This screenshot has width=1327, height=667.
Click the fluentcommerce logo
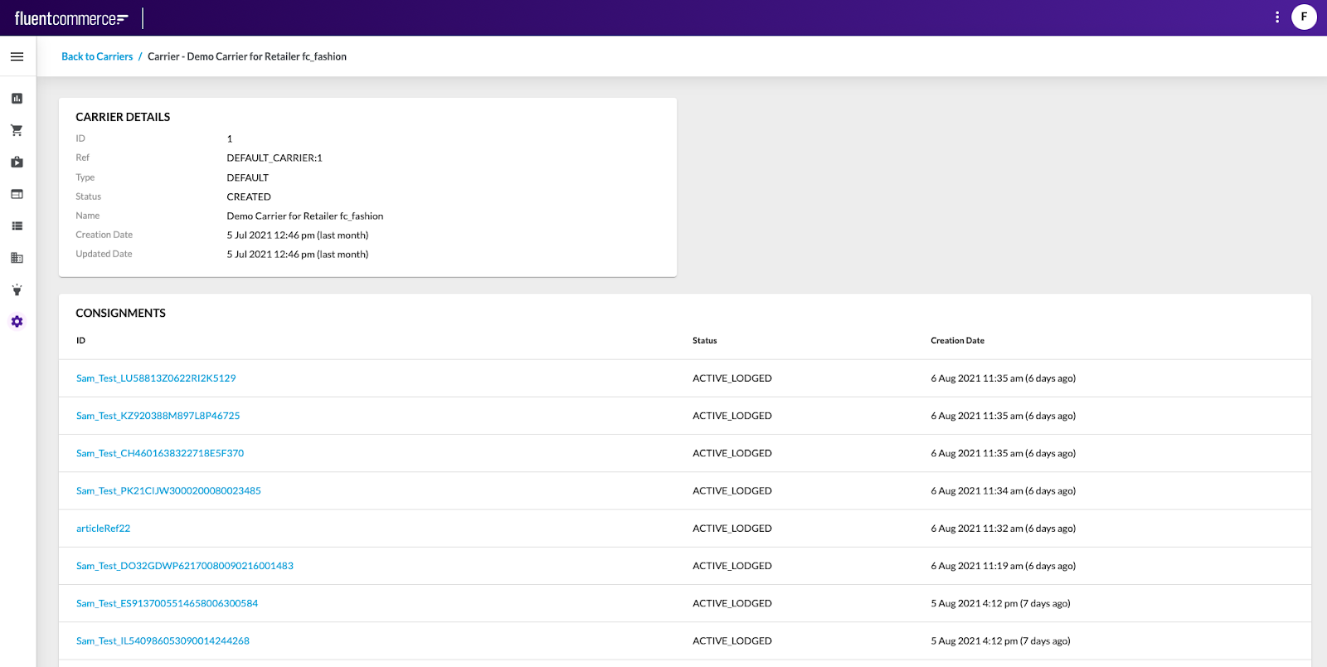(x=71, y=18)
